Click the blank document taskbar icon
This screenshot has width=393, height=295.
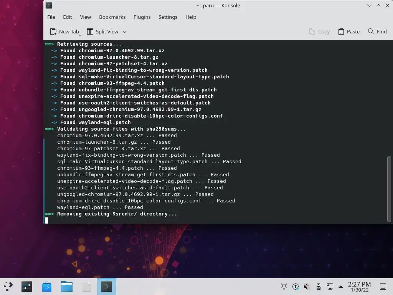[x=87, y=287]
